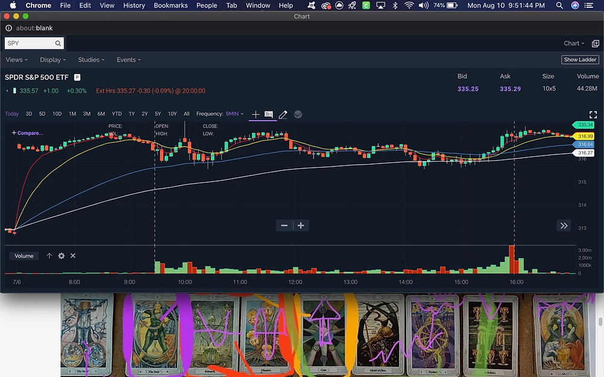Open the Events dropdown
The height and width of the screenshot is (377, 604).
129,60
